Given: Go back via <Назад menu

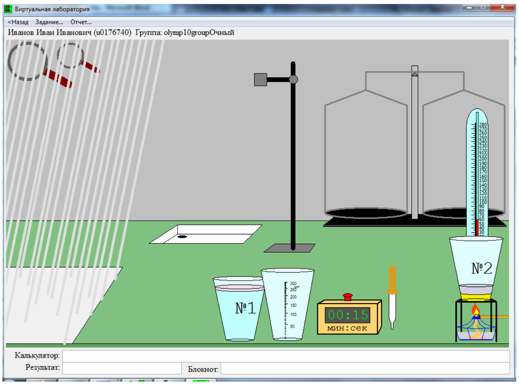Looking at the screenshot, I should pos(18,22).
